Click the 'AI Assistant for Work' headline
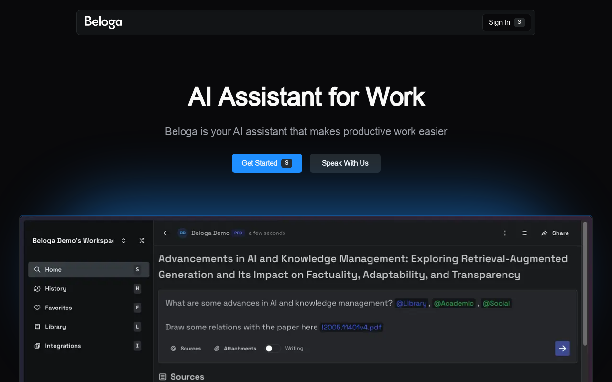Viewport: 612px width, 382px height. (306, 96)
